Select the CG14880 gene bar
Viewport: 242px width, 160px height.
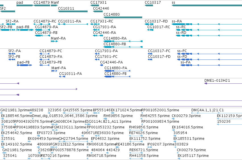pyautogui.click(x=123, y=17)
